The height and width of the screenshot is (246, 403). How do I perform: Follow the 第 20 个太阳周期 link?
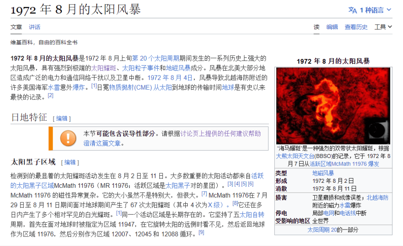pyautogui.click(x=155, y=59)
